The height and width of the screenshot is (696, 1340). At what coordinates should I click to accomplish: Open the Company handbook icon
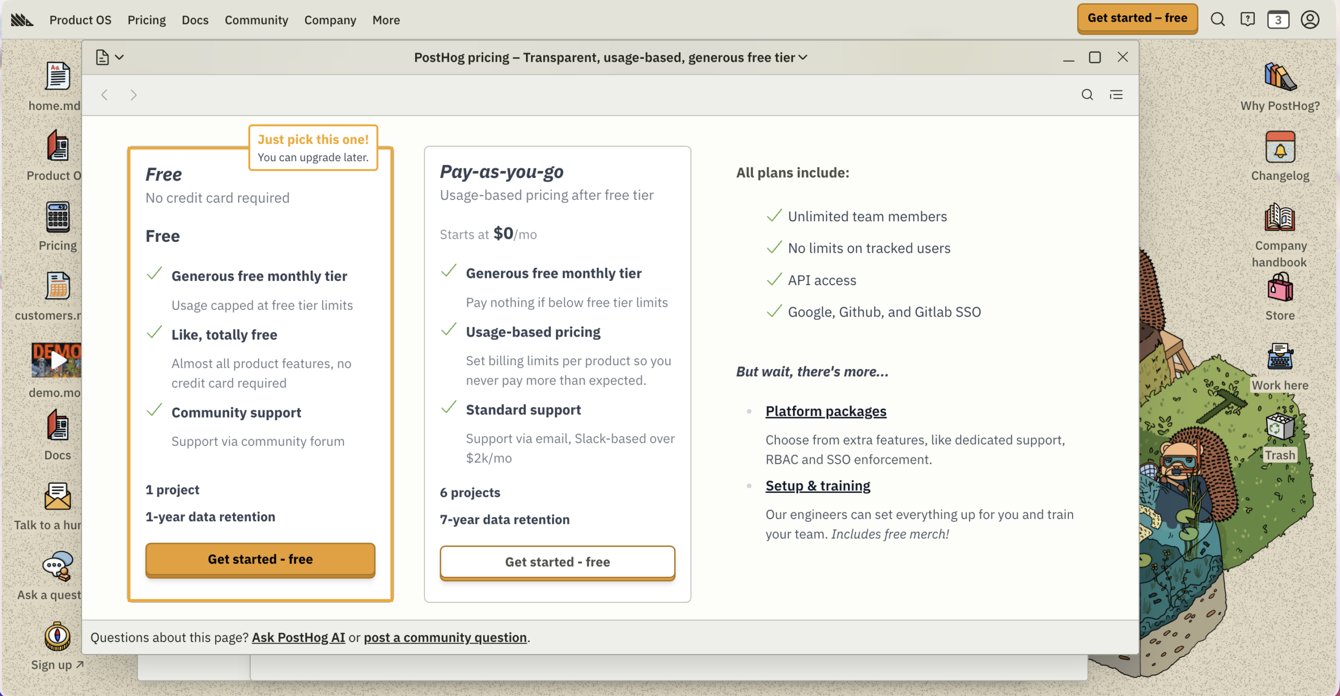1280,218
